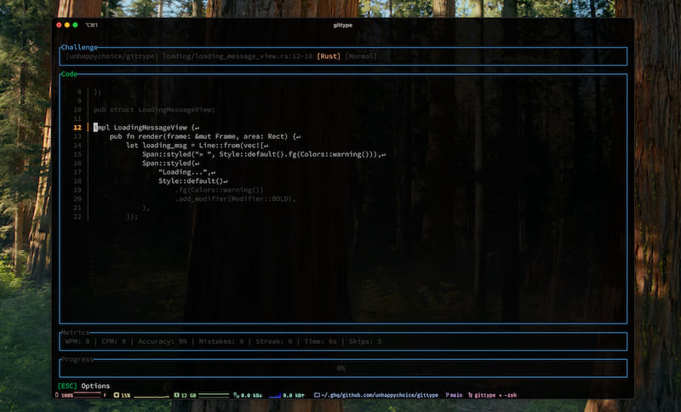Click the git branch icon labeled main
This screenshot has width=681, height=412.
[447, 396]
